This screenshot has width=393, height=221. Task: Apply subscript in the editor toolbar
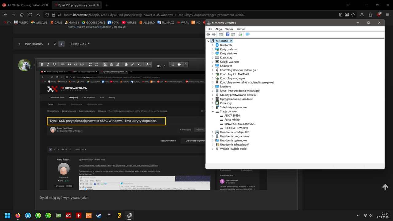[x=139, y=64]
